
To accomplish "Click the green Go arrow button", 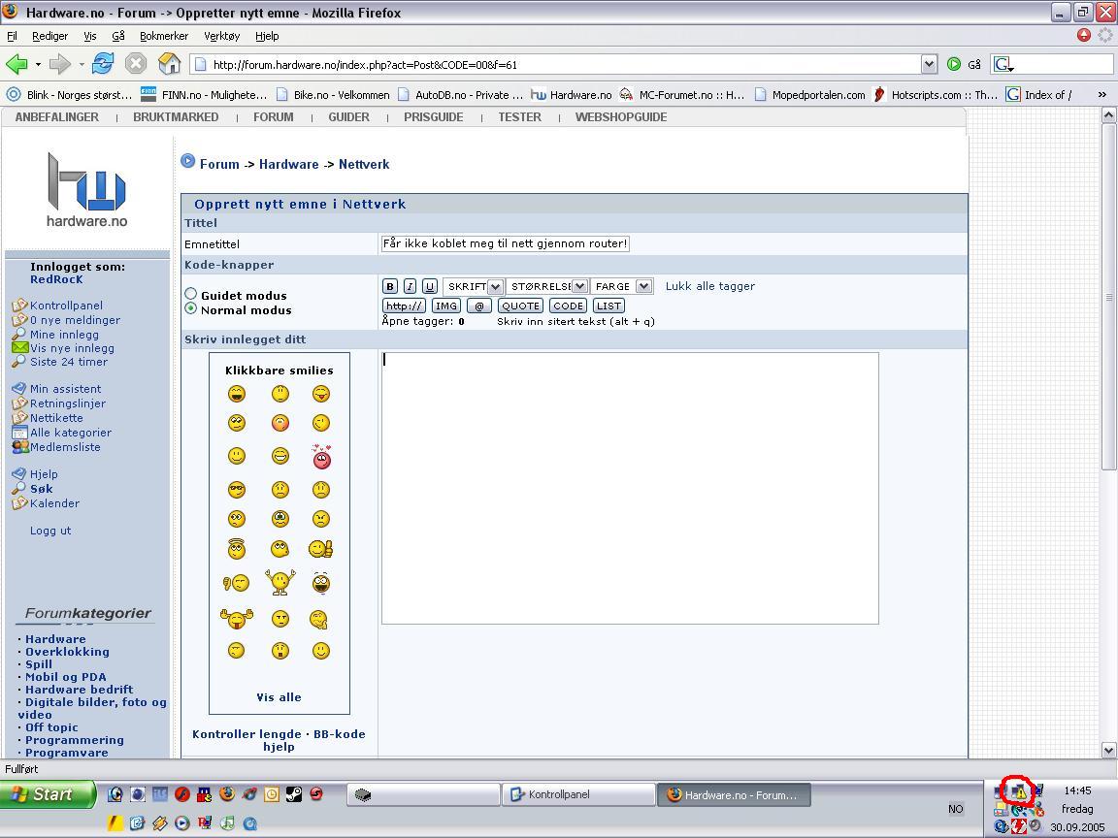I will pyautogui.click(x=954, y=64).
